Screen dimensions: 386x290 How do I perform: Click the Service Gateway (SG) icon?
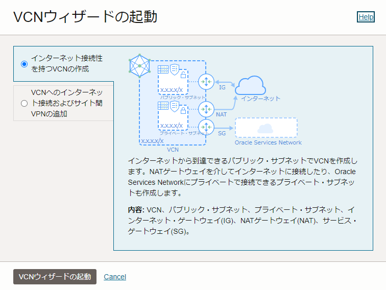click(206, 127)
